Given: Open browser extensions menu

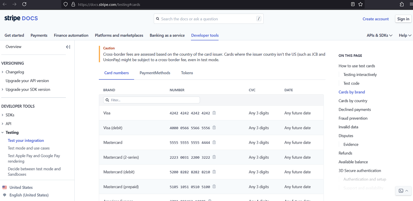Looking at the screenshot, I should click(401, 4).
